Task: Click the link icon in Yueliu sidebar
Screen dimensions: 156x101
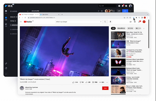Action: click(6, 63)
